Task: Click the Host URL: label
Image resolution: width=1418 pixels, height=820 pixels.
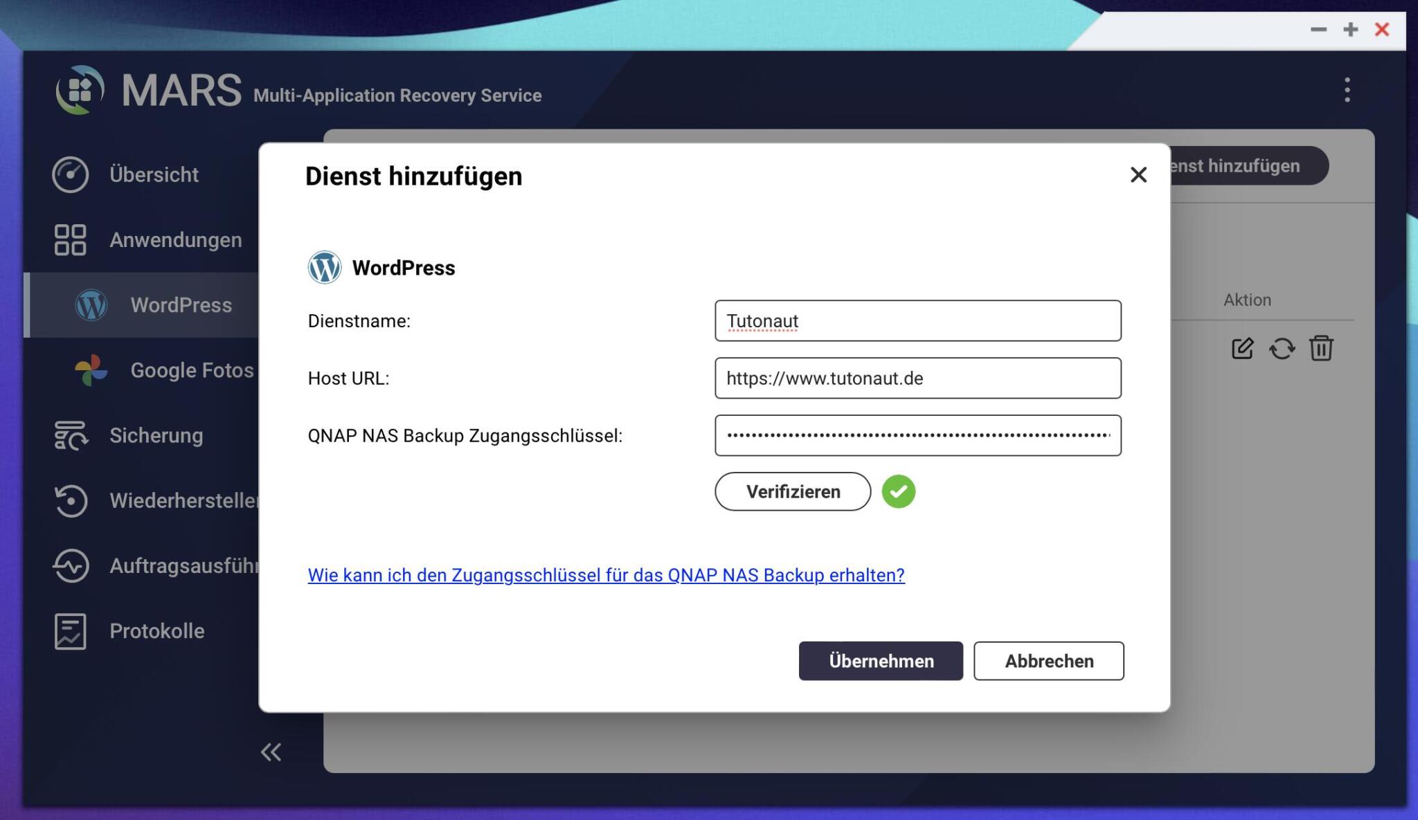Action: [x=348, y=379]
